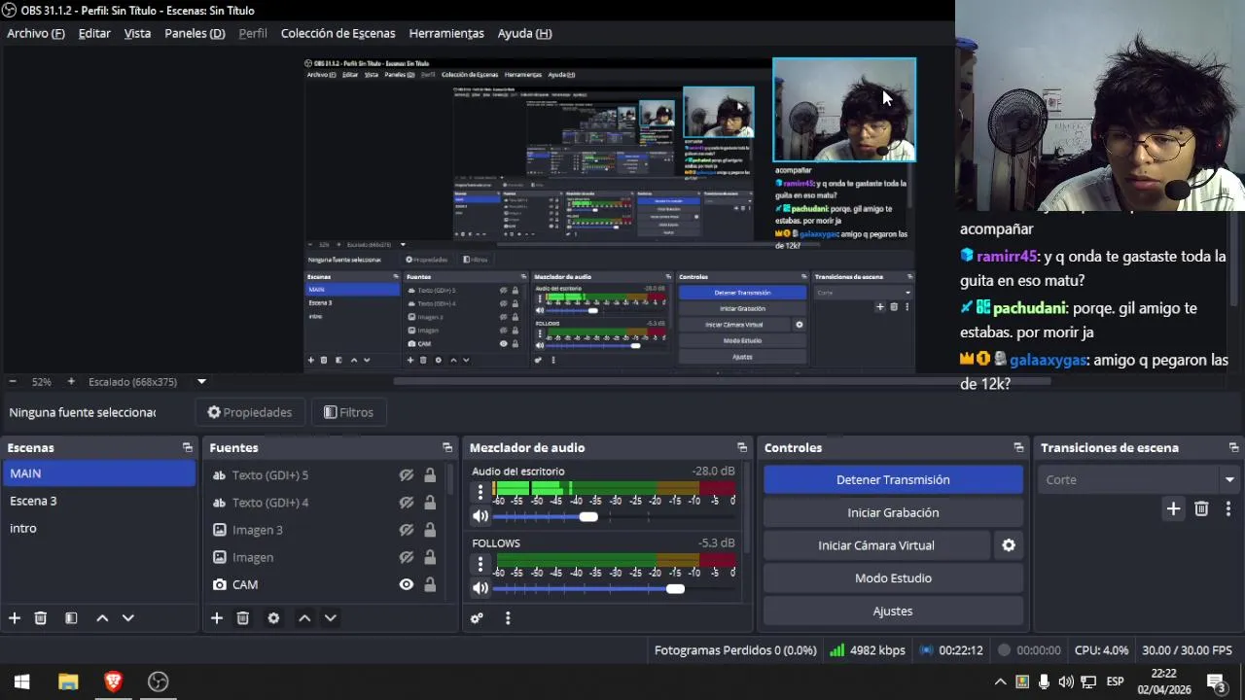Show Texto (GDI+) 4 source visibility
The width and height of the screenshot is (1245, 700).
pyautogui.click(x=407, y=503)
